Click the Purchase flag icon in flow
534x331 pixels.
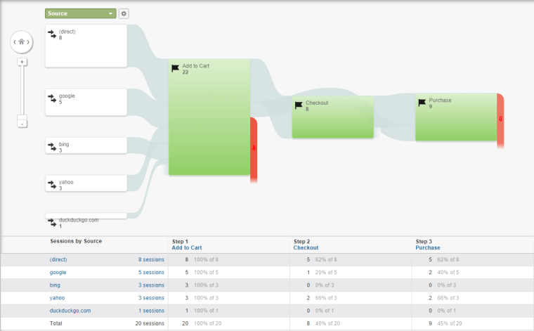coord(422,103)
